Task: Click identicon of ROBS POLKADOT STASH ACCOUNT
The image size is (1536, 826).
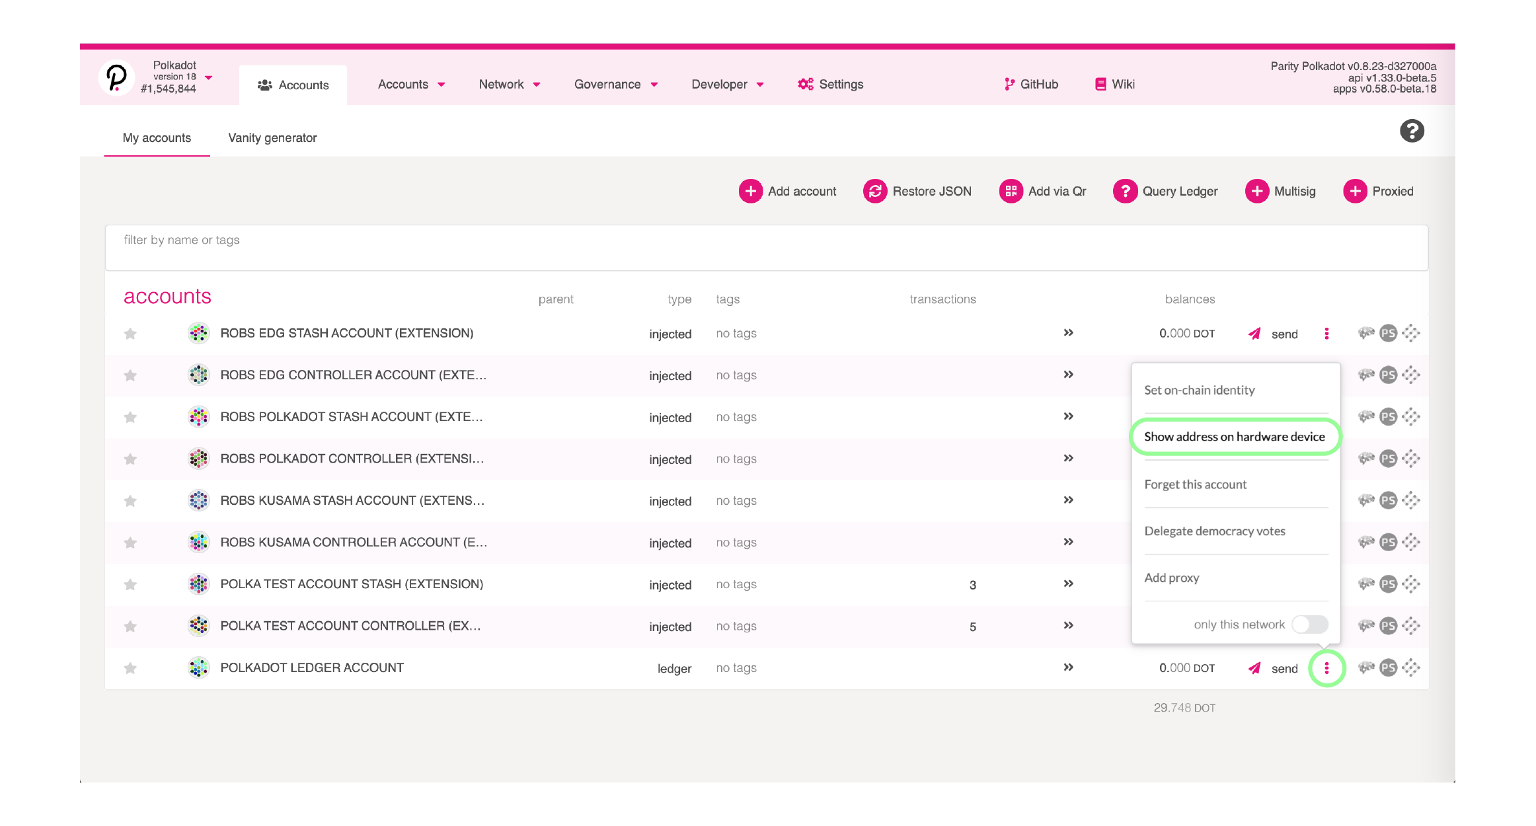Action: tap(198, 416)
